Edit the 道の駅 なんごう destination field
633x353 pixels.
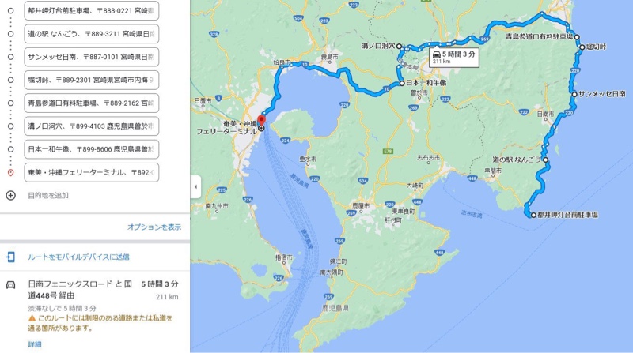[92, 34]
